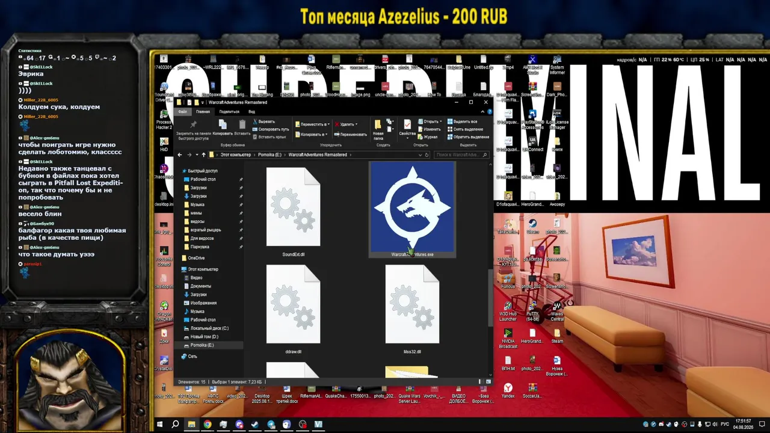Select the Mss32.dll file icon

[412, 304]
